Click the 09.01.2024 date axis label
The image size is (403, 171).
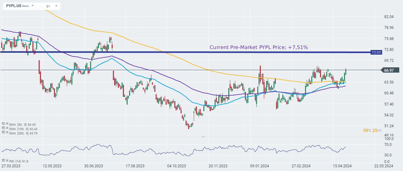(x=260, y=166)
